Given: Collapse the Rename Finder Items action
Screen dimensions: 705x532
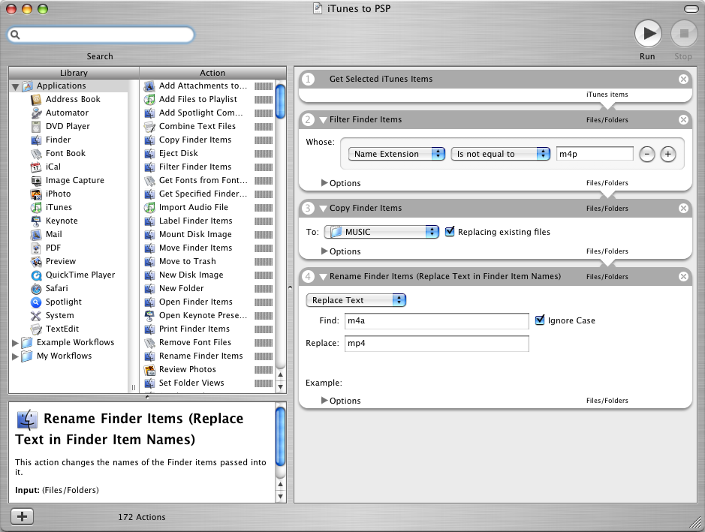Looking at the screenshot, I should tap(323, 277).
